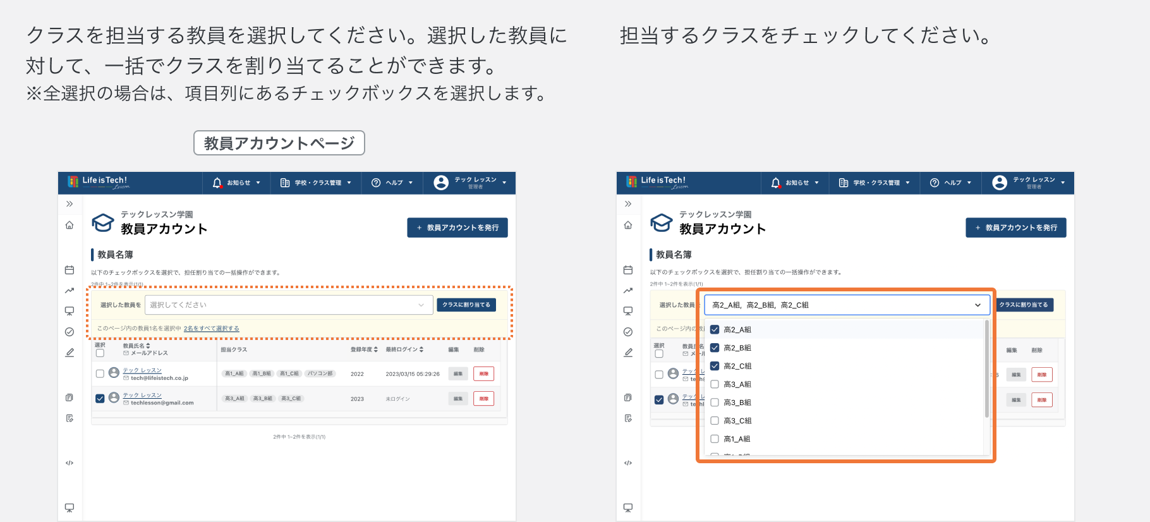This screenshot has height=522, width=1150.
Task: Open the ヘルプ dropdown in right screenshot header
Action: (x=950, y=183)
